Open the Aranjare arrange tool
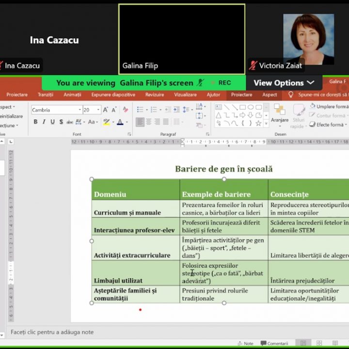The image size is (349, 349). [280, 113]
